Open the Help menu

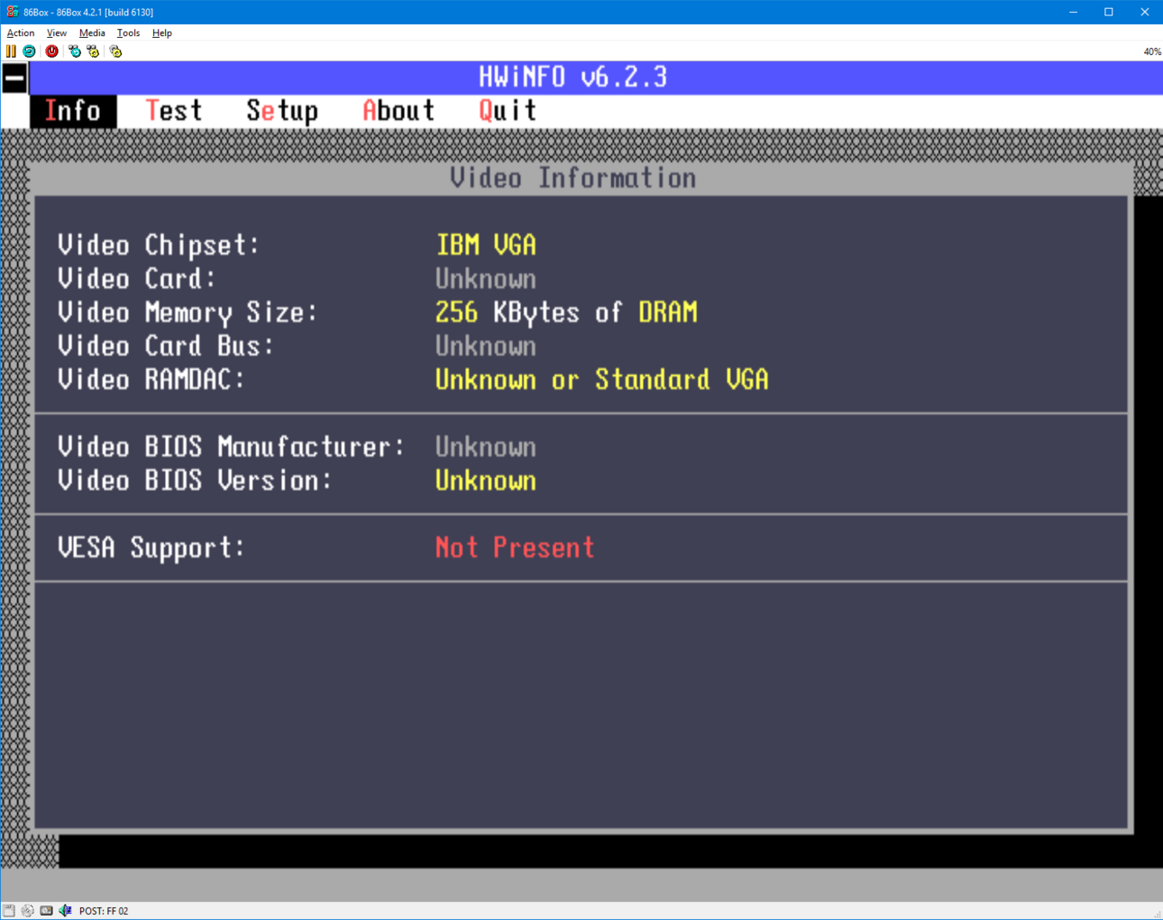tap(162, 33)
